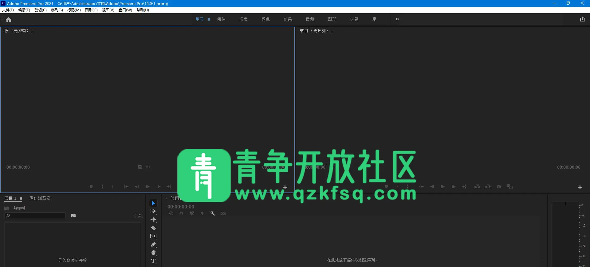590x267 pixels.
Task: Play in the Program monitor
Action: click(x=442, y=186)
